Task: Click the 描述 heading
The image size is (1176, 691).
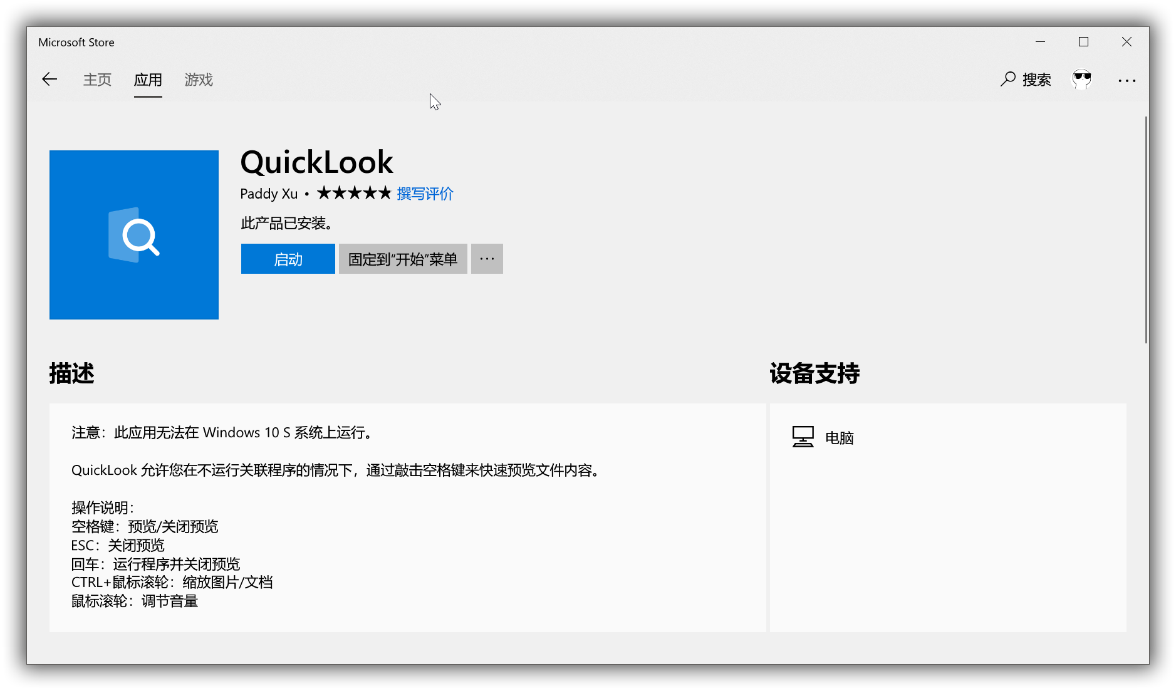Action: tap(71, 373)
